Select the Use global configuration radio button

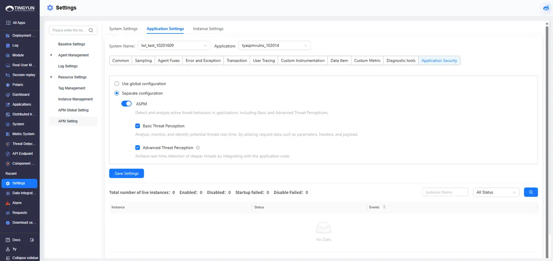[x=117, y=84]
